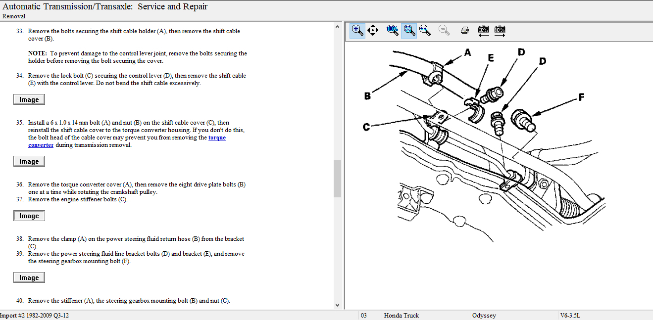Open the Image button under step 35

tap(29, 161)
